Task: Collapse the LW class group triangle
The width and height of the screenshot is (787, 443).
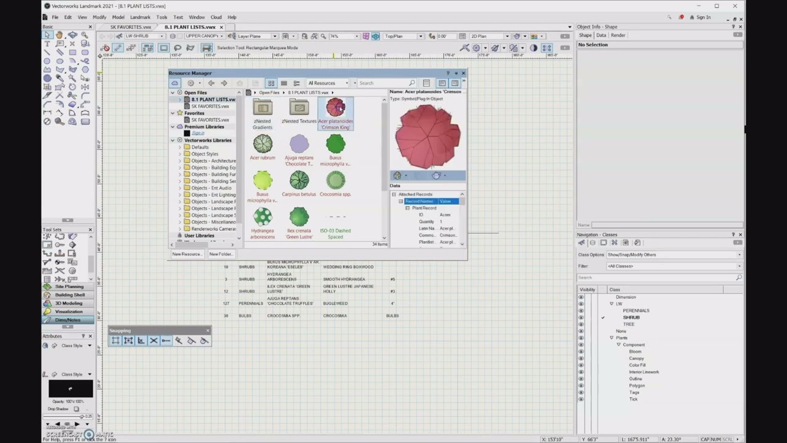Action: (611, 304)
